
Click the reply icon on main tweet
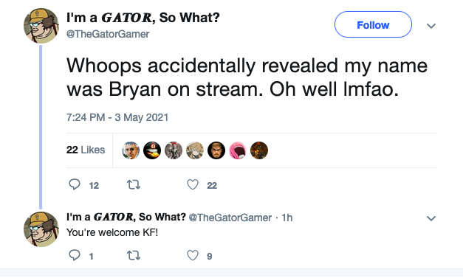[x=75, y=184]
